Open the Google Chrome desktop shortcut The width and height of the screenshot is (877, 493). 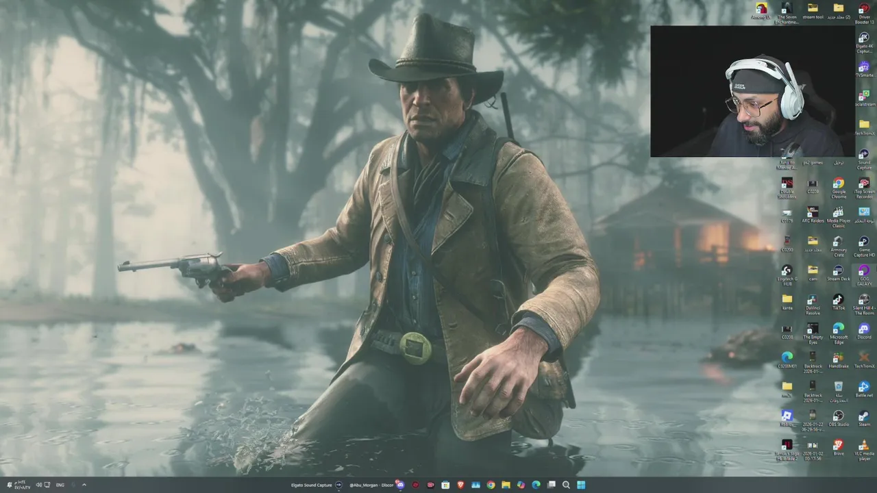(x=838, y=188)
